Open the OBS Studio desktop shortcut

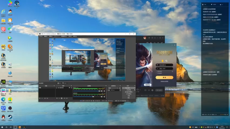10,109
